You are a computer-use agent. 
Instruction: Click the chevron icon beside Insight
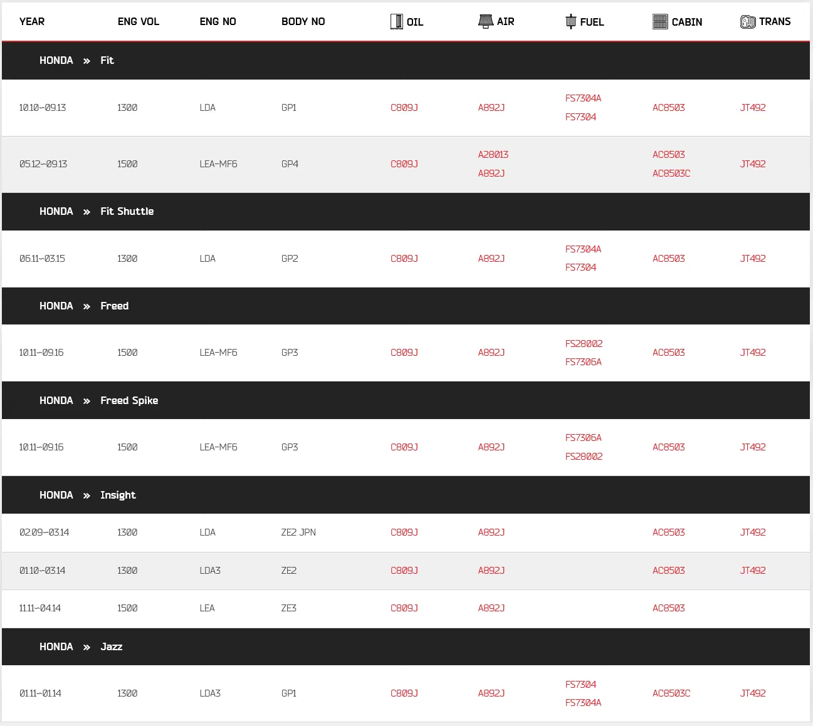87,495
